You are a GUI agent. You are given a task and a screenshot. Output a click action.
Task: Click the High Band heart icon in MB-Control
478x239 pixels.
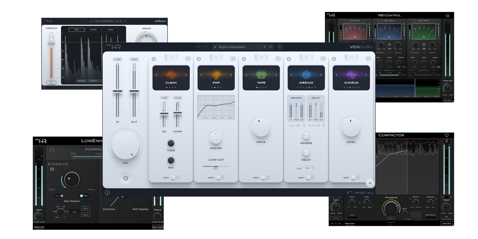click(424, 45)
